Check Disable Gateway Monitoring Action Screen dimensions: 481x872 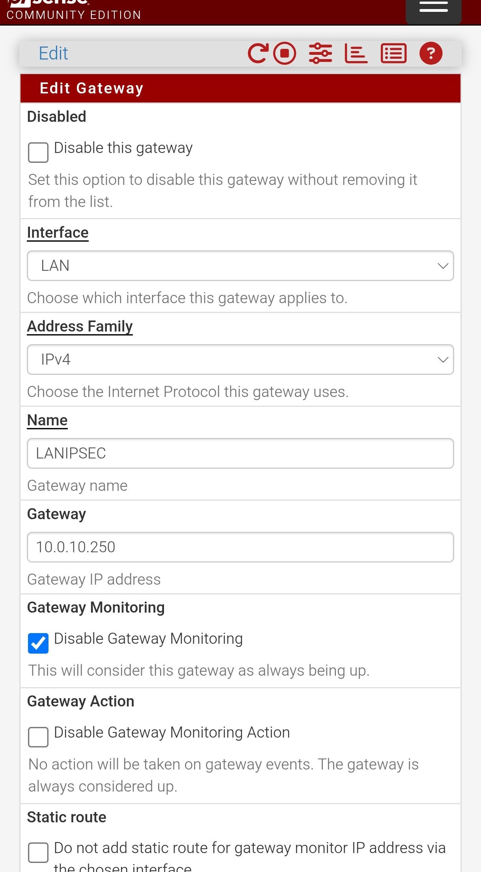coord(38,737)
